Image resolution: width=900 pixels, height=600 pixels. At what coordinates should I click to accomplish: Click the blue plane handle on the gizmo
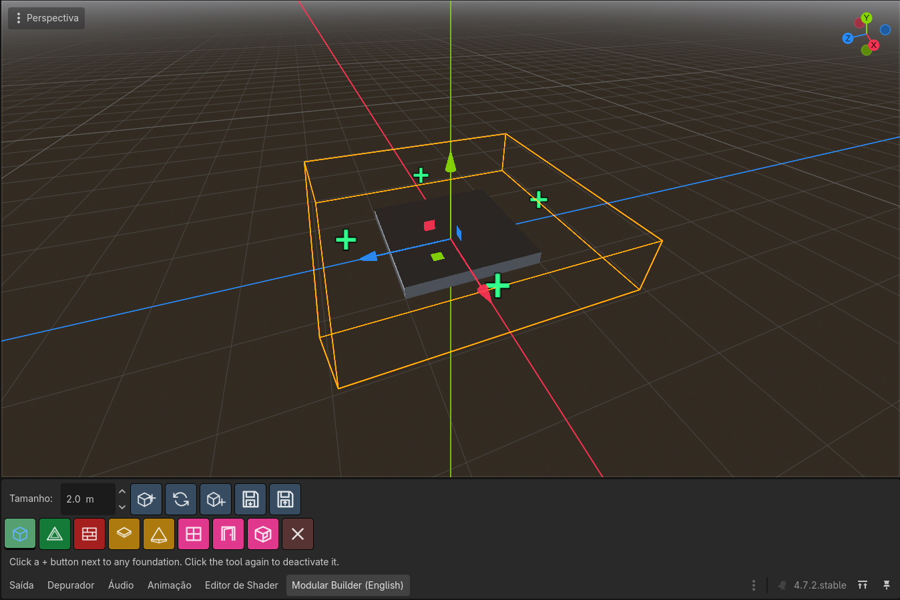[459, 233]
